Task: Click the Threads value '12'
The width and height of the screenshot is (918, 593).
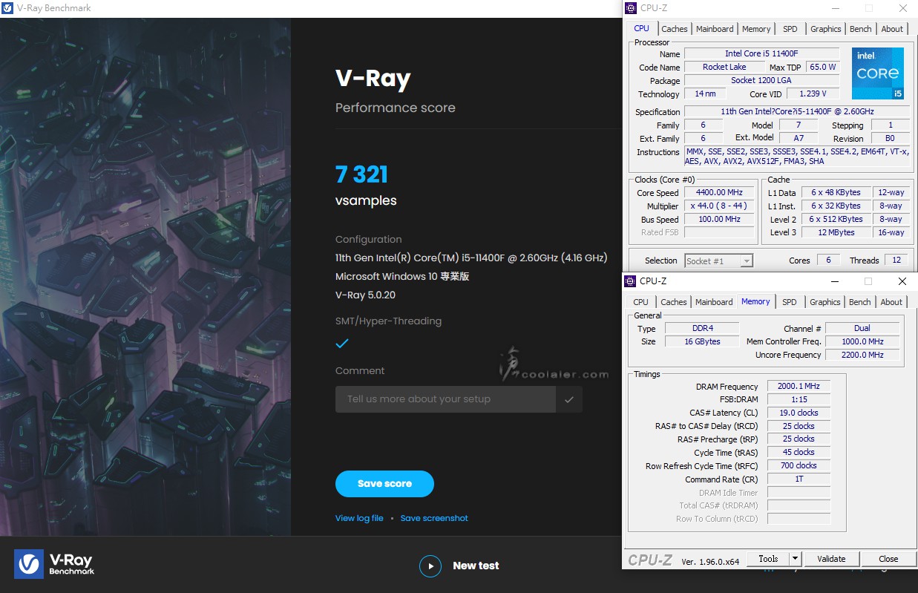Action: pos(896,261)
